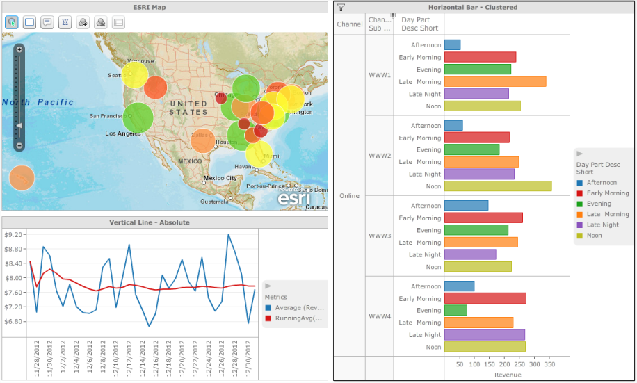Click the clear selection X icon
The height and width of the screenshot is (383, 637).
pos(65,22)
